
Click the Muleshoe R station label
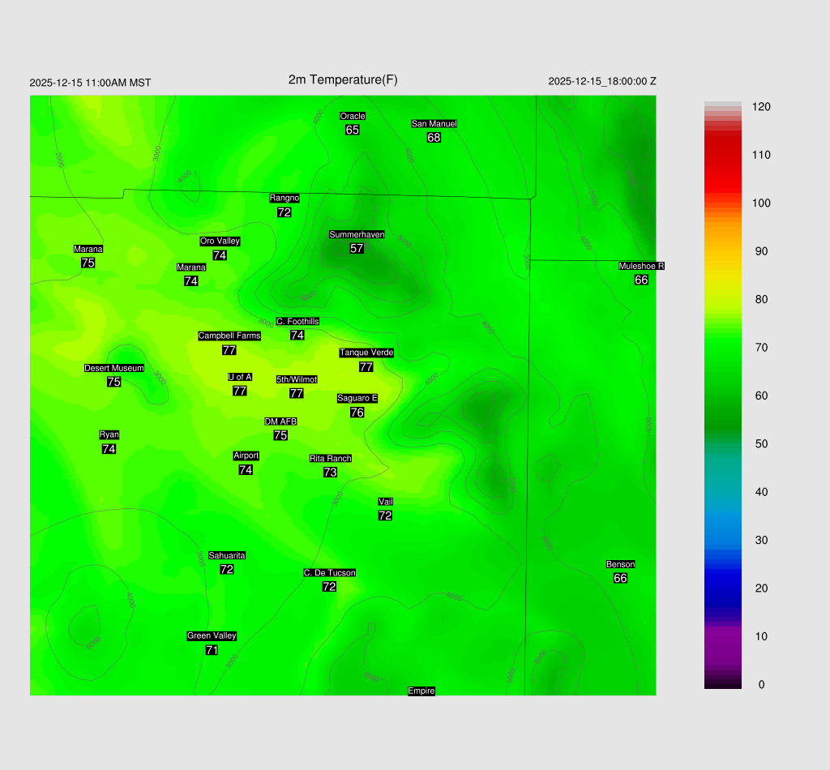tap(641, 266)
